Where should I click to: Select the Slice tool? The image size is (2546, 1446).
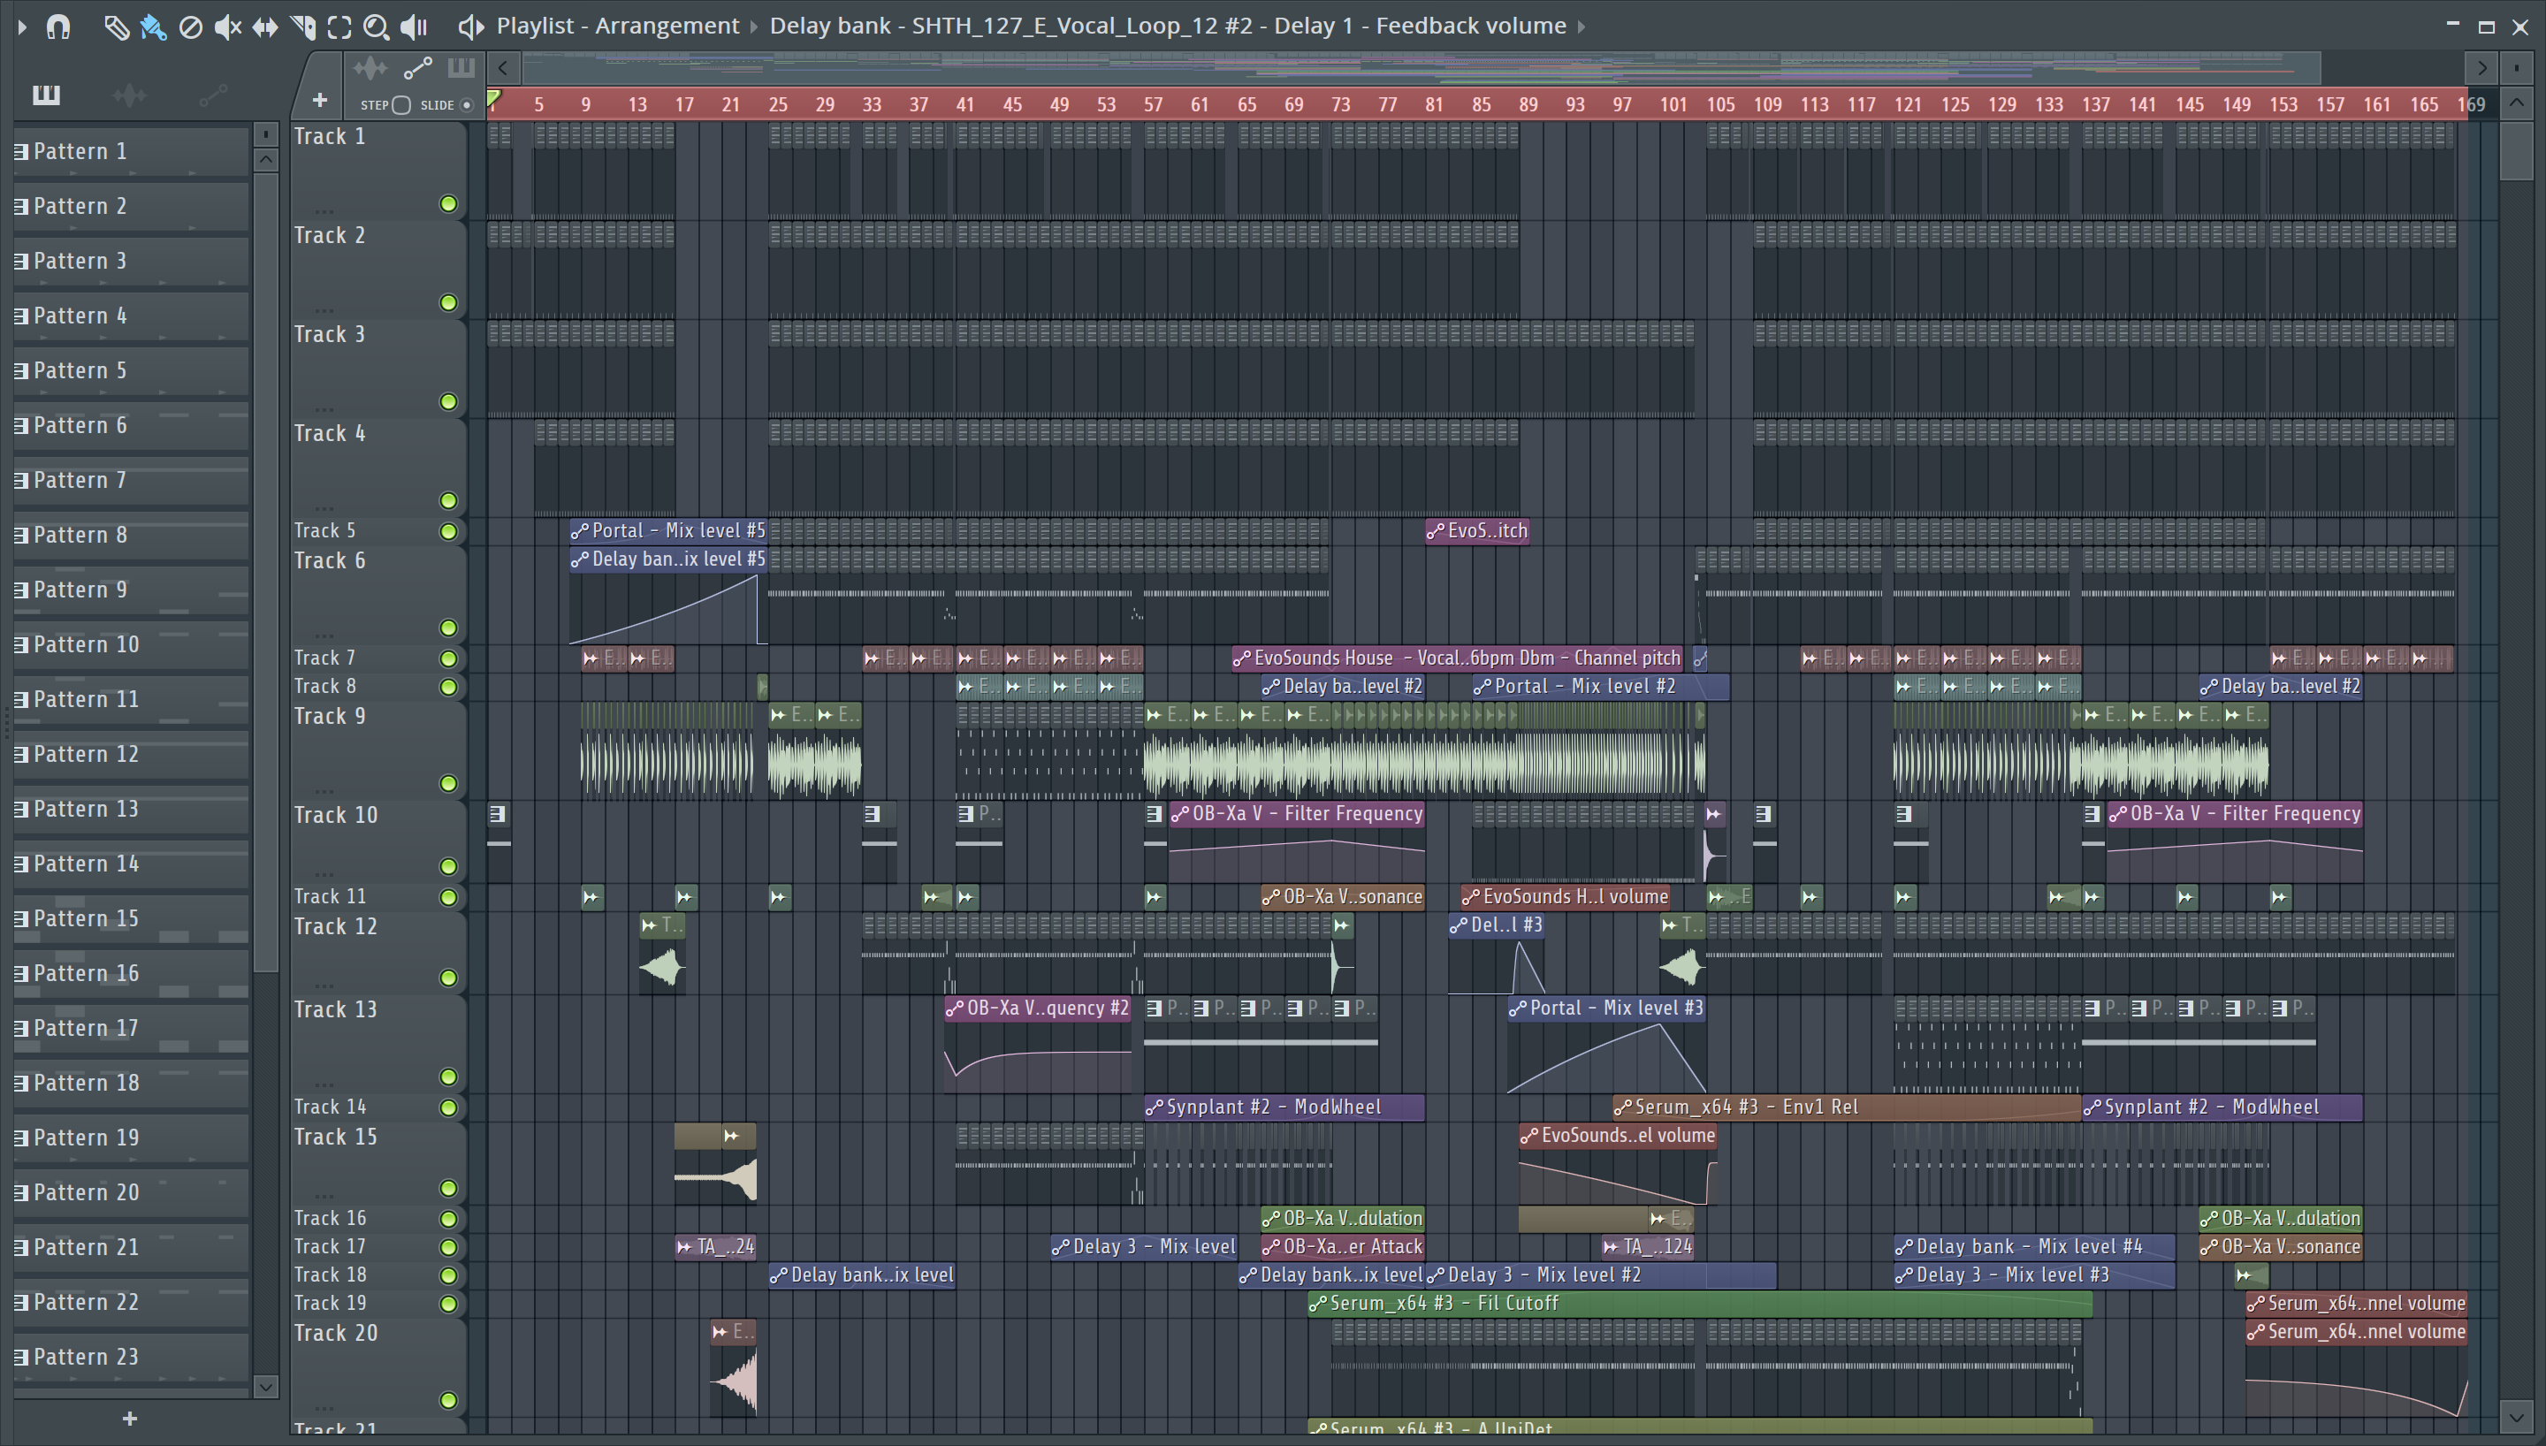tap(301, 27)
